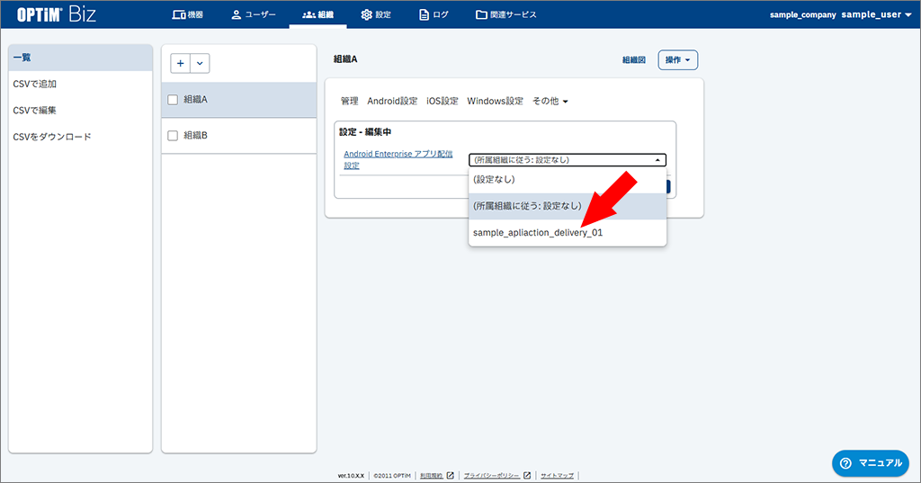Screen dimensions: 921x483
Task: Expand the その他 tab dropdown
Action: pyautogui.click(x=550, y=102)
